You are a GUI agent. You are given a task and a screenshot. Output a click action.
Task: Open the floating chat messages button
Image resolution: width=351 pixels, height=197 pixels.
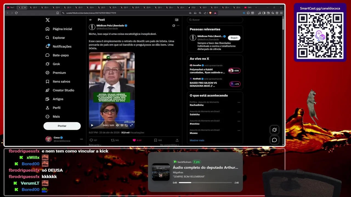click(274, 140)
